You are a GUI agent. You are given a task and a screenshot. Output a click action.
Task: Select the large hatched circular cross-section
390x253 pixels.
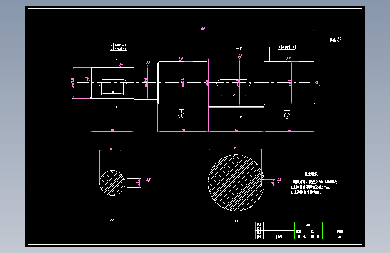(x=236, y=183)
